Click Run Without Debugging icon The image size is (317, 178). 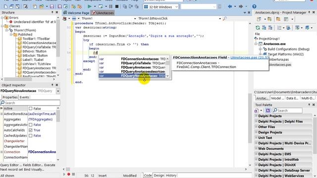coord(101,6)
